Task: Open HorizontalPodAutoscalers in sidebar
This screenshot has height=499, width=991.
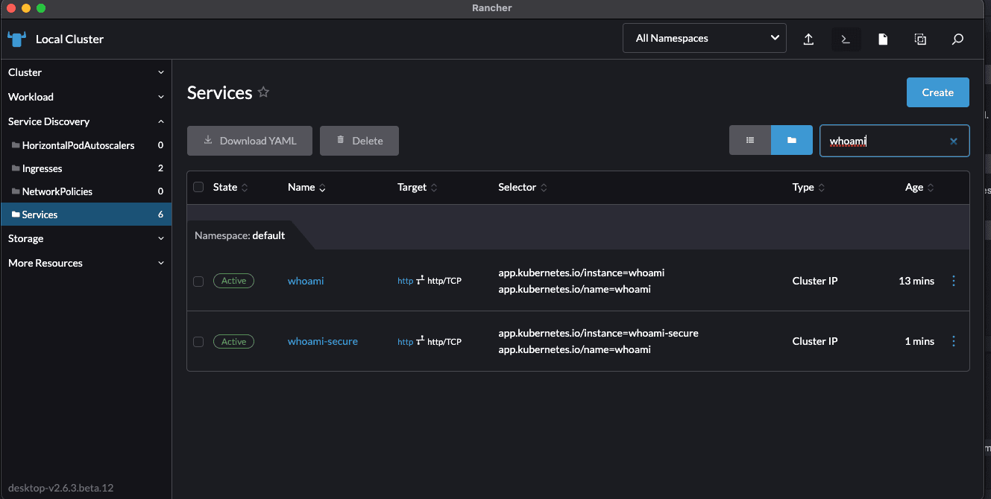Action: point(78,145)
